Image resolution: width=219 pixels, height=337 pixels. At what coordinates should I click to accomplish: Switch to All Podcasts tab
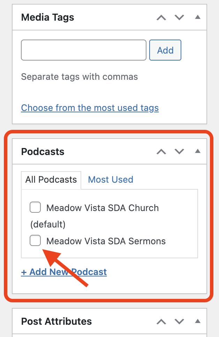click(51, 180)
